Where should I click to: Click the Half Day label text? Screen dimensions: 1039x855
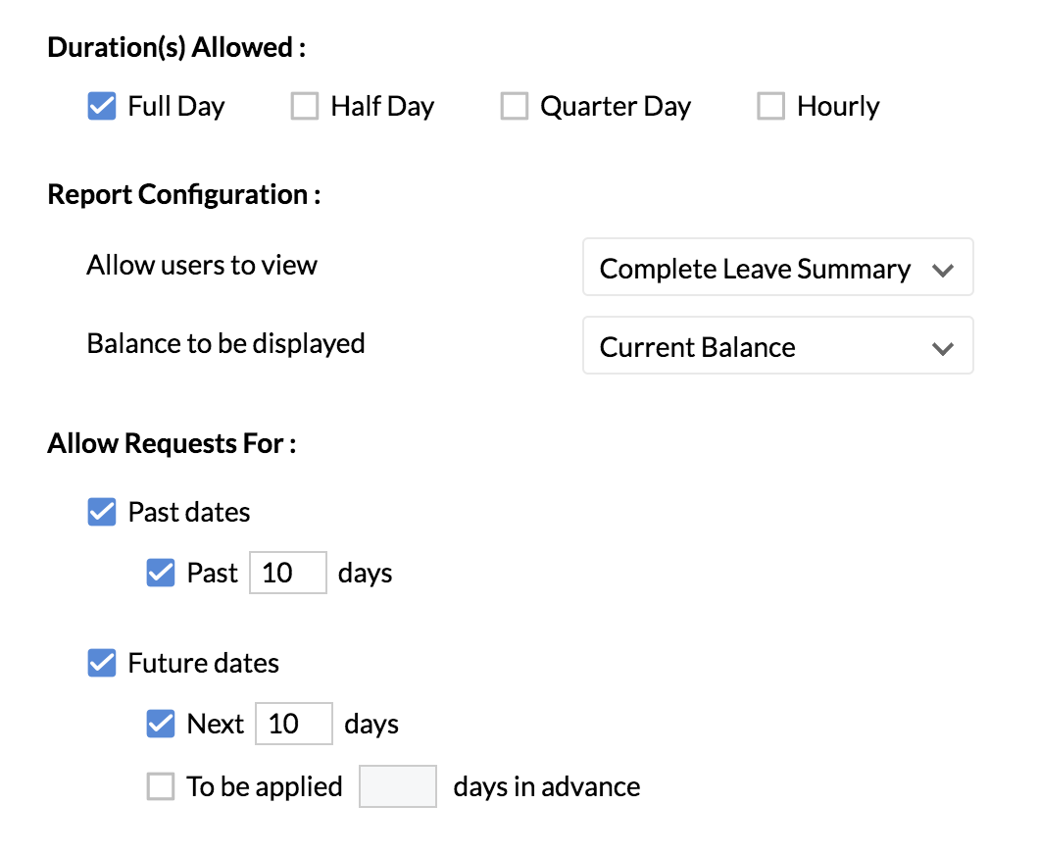pos(382,107)
